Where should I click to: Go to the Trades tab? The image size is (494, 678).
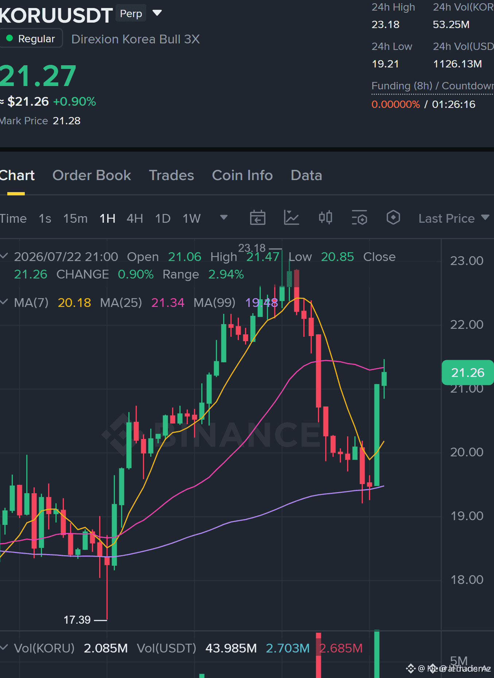click(x=172, y=176)
